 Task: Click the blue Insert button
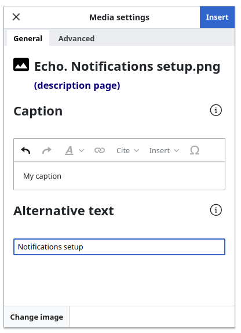coord(217,17)
